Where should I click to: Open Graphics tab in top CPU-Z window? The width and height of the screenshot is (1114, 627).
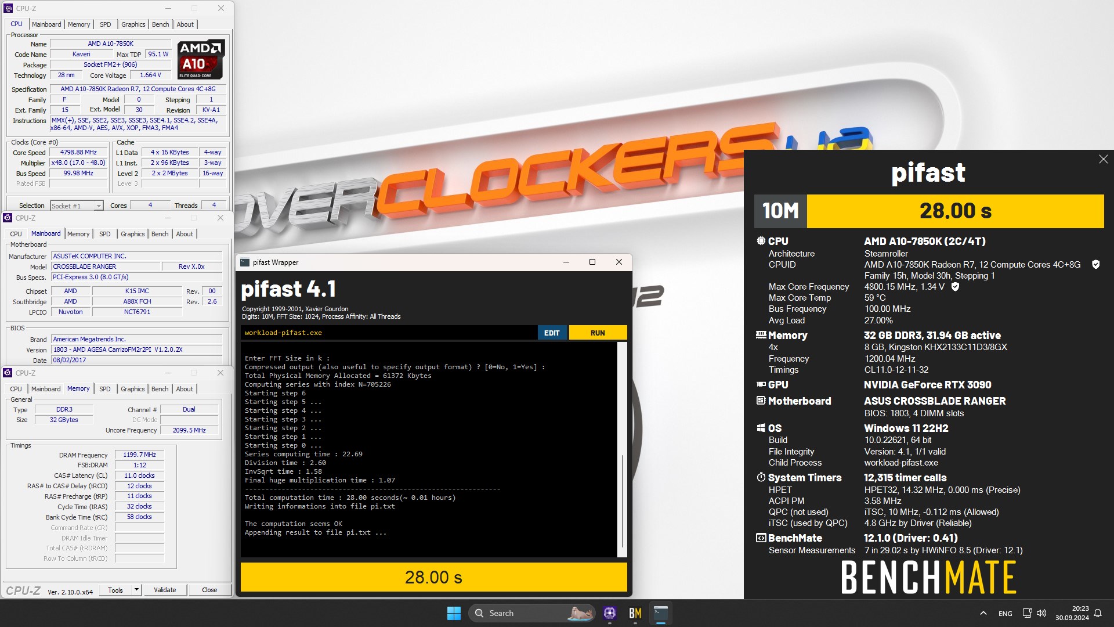(x=133, y=24)
